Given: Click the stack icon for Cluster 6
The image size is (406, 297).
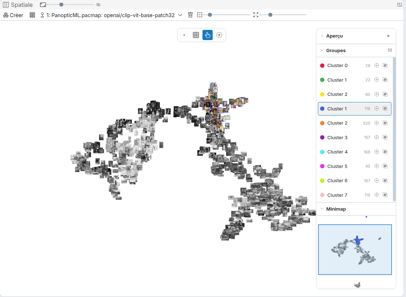Looking at the screenshot, I should click(385, 181).
